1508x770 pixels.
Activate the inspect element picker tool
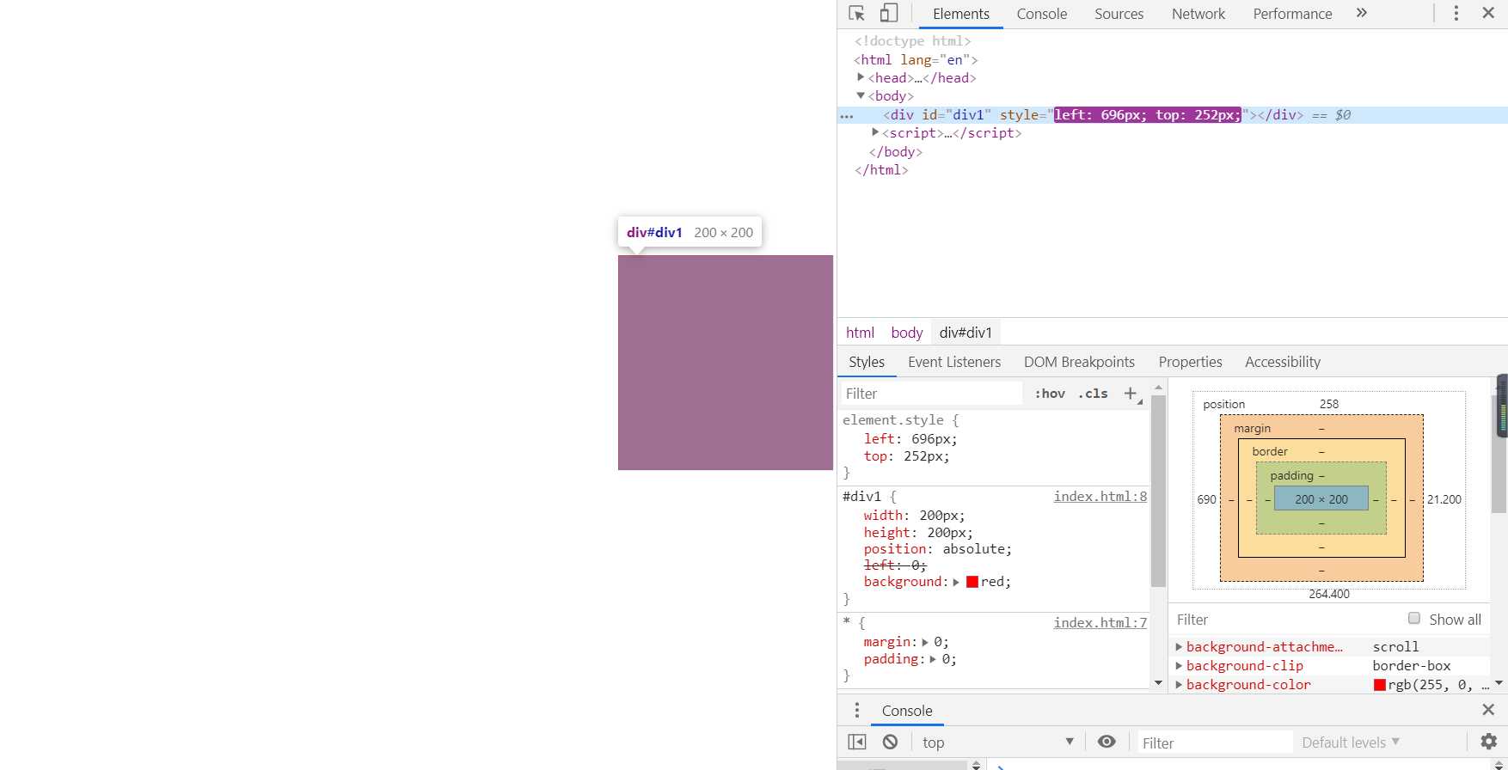click(856, 14)
